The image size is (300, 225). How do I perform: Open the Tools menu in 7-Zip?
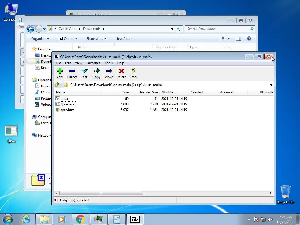(108, 63)
